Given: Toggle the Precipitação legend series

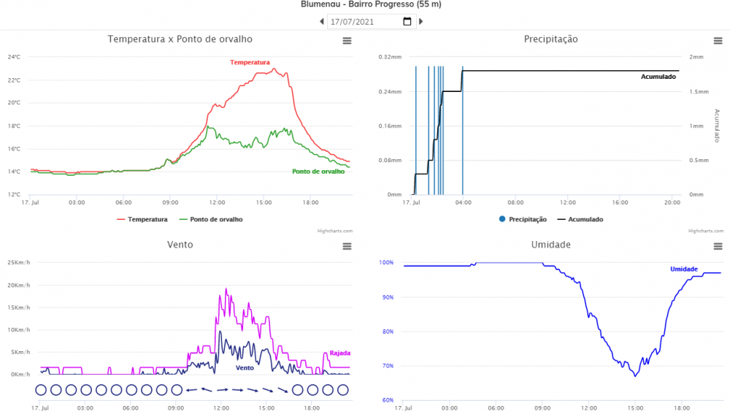Looking at the screenshot, I should point(523,219).
